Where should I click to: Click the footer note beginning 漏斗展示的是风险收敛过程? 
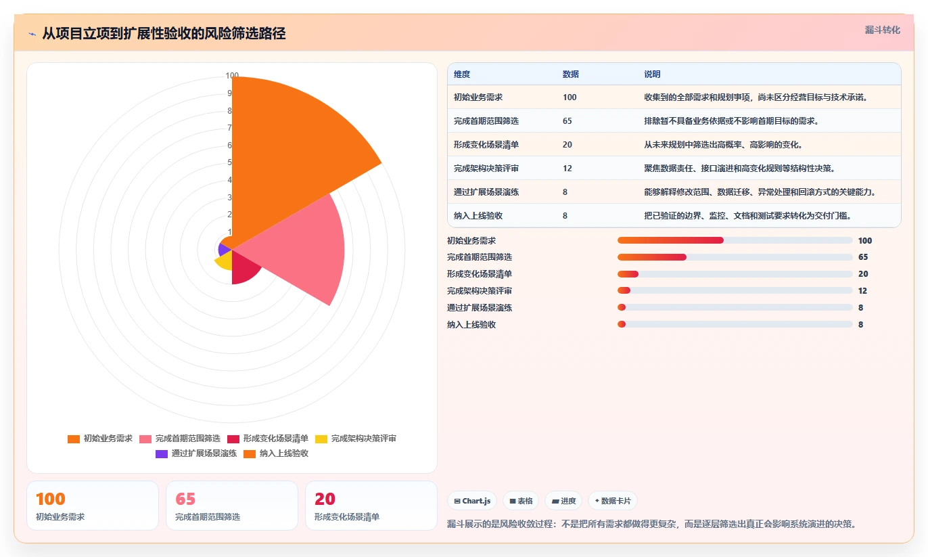coord(652,524)
